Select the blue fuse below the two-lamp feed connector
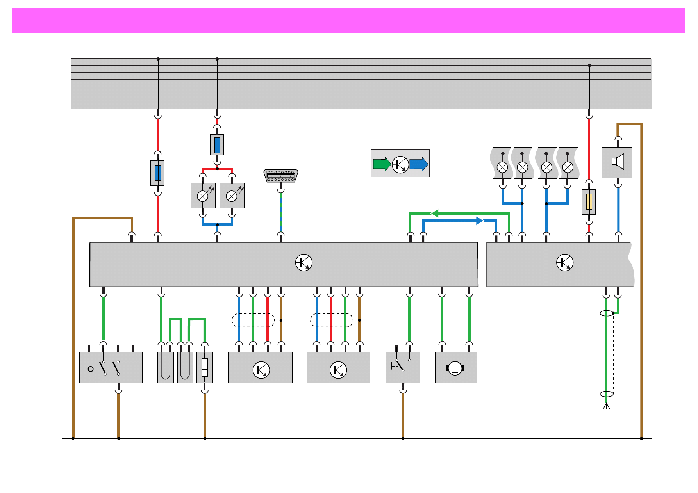The image size is (698, 493). pyautogui.click(x=217, y=145)
